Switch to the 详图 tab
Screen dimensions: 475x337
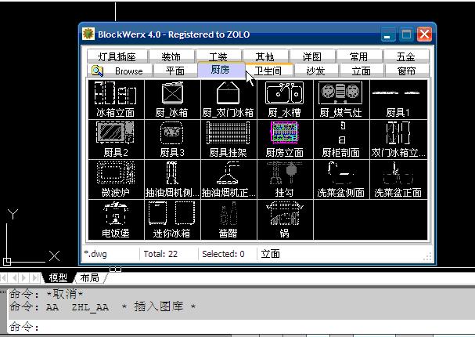312,56
